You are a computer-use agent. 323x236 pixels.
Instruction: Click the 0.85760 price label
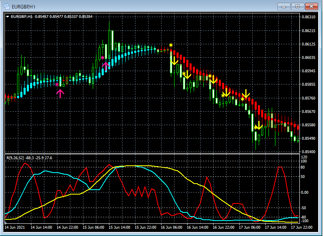click(308, 98)
